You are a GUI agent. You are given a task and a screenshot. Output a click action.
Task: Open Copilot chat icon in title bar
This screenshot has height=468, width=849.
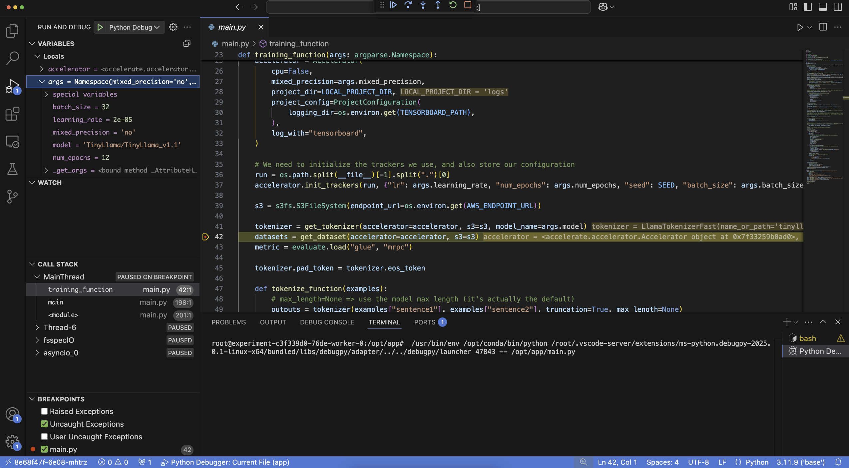click(603, 7)
